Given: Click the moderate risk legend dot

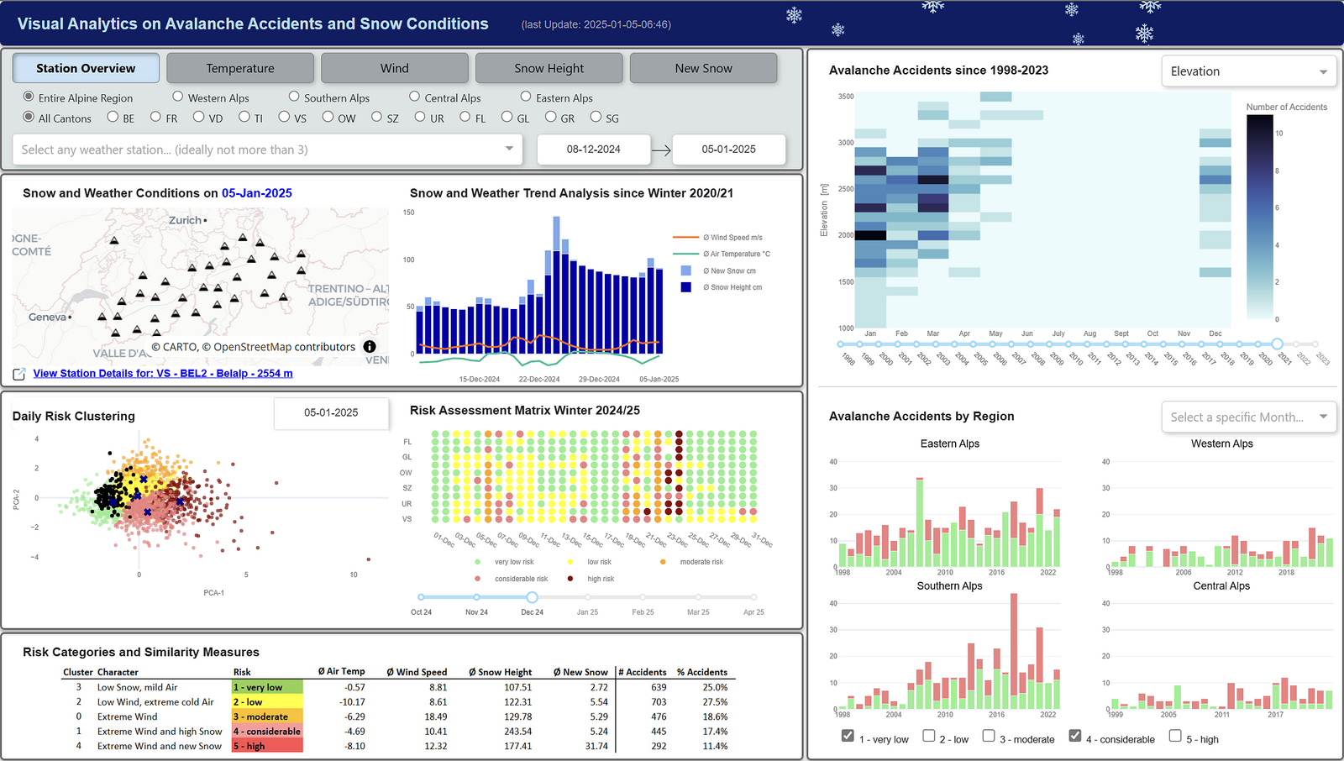Looking at the screenshot, I should click(663, 562).
